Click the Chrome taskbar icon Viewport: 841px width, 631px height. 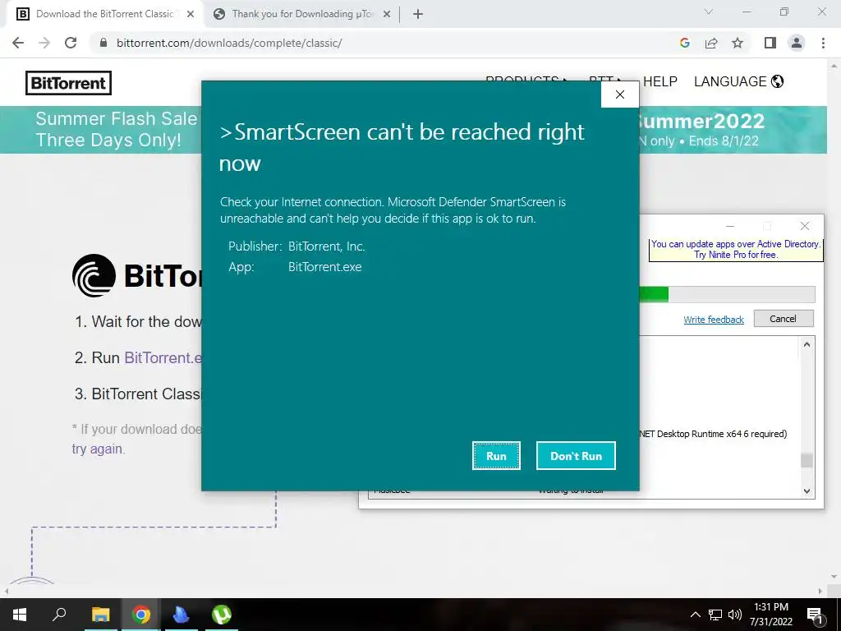(x=141, y=615)
